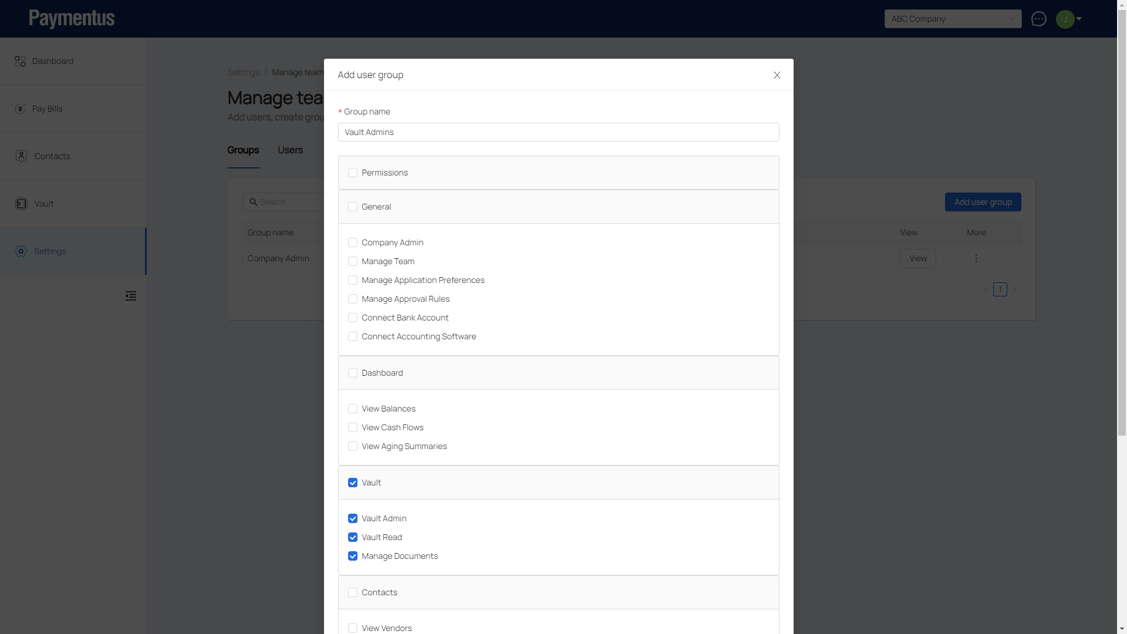The image size is (1127, 634).
Task: Click the Settings breadcrumb link
Action: tap(243, 72)
